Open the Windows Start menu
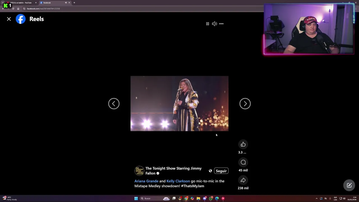 [x=136, y=199]
